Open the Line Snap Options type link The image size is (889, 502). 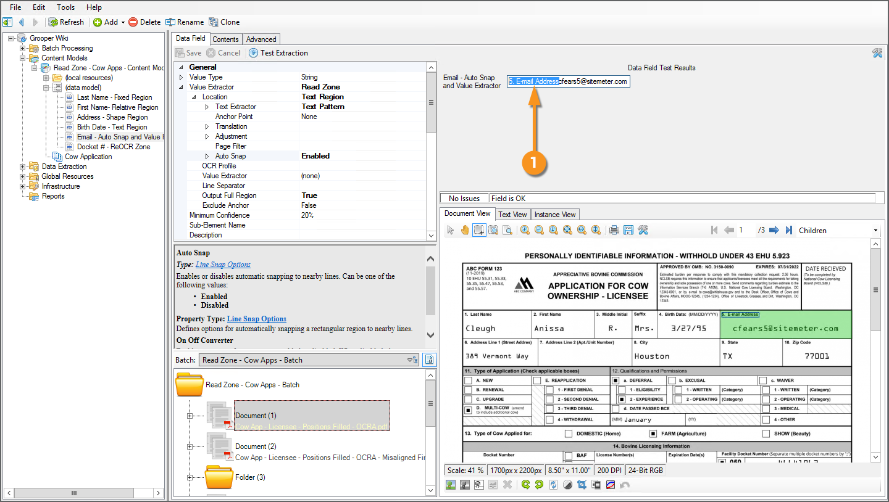[x=223, y=265]
